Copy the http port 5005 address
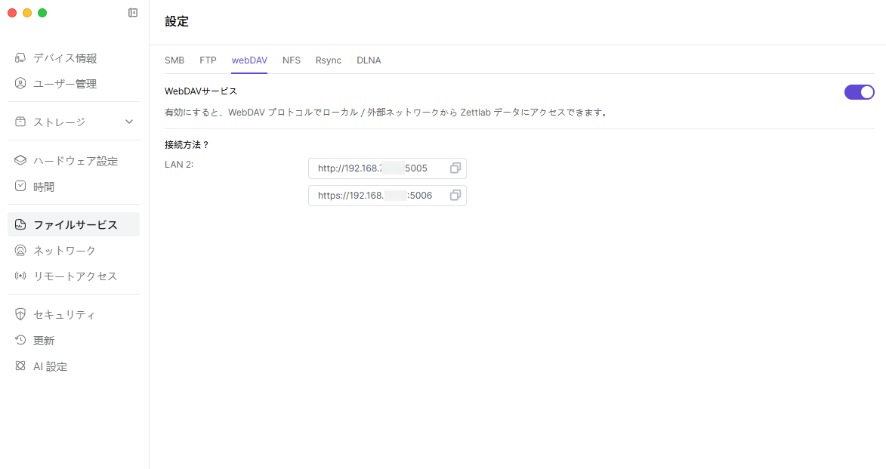 (x=455, y=168)
